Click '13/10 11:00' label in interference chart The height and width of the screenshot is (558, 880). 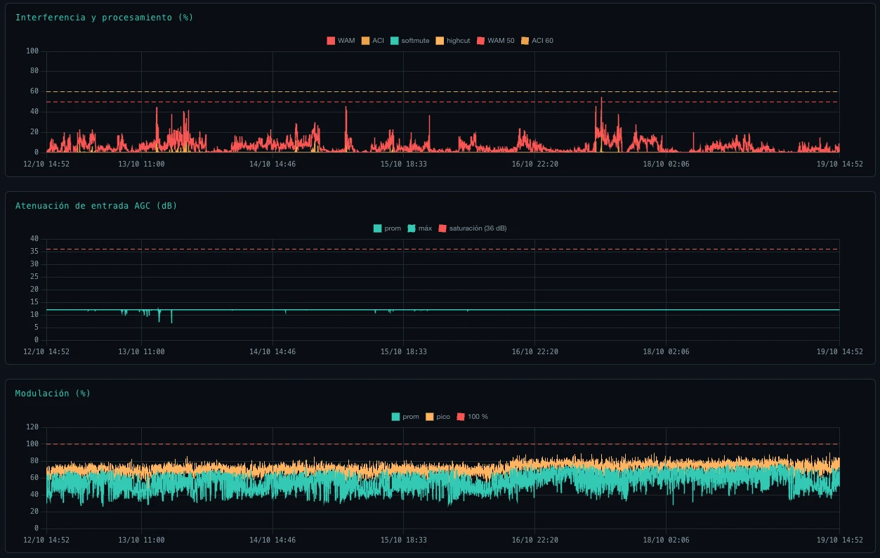pos(141,164)
